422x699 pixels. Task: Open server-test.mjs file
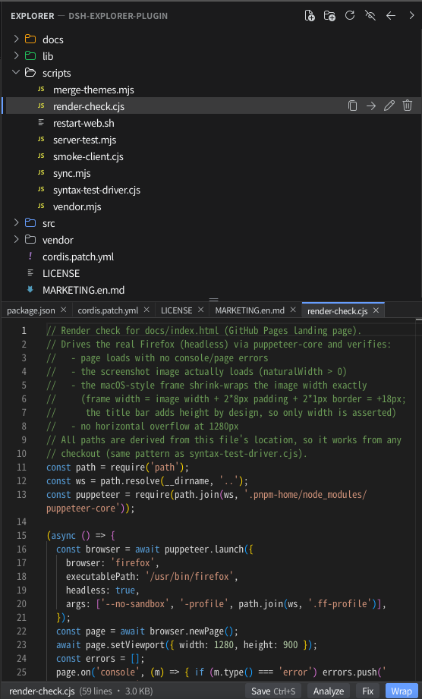[85, 140]
